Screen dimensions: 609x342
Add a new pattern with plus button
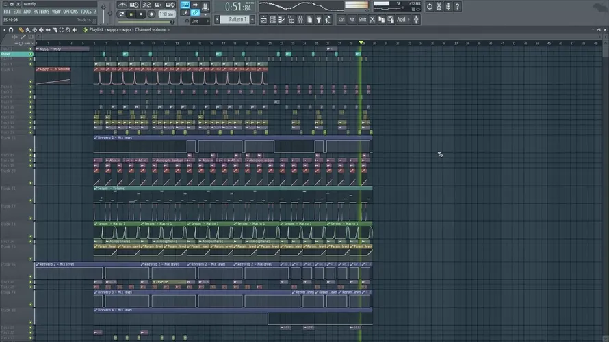[252, 19]
